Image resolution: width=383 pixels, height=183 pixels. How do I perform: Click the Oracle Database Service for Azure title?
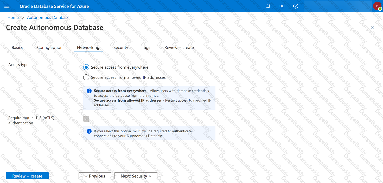click(54, 6)
